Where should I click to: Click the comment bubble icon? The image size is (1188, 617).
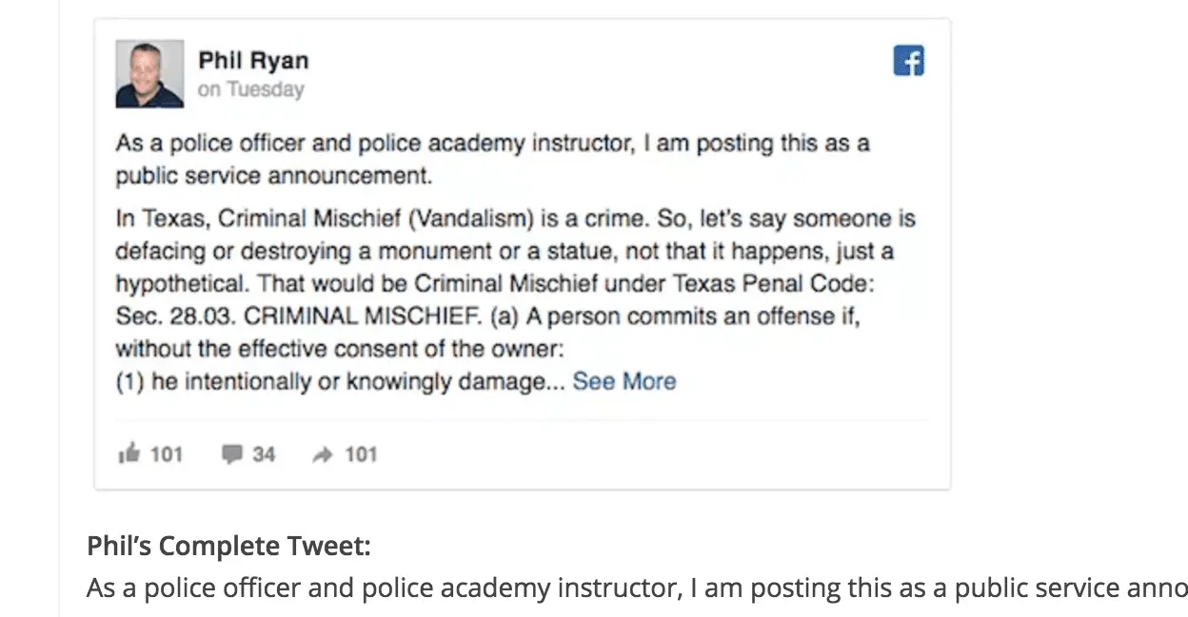[231, 454]
